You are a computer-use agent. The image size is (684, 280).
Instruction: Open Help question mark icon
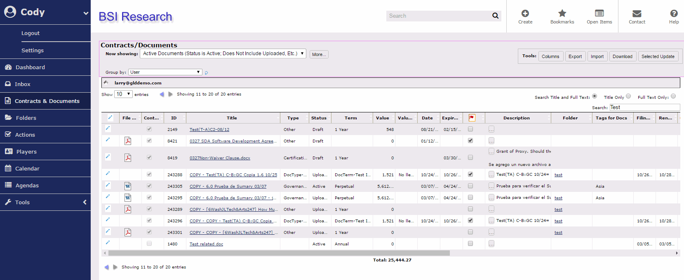pos(674,14)
